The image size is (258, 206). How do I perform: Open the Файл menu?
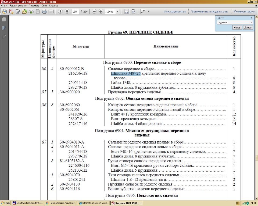point(4,6)
